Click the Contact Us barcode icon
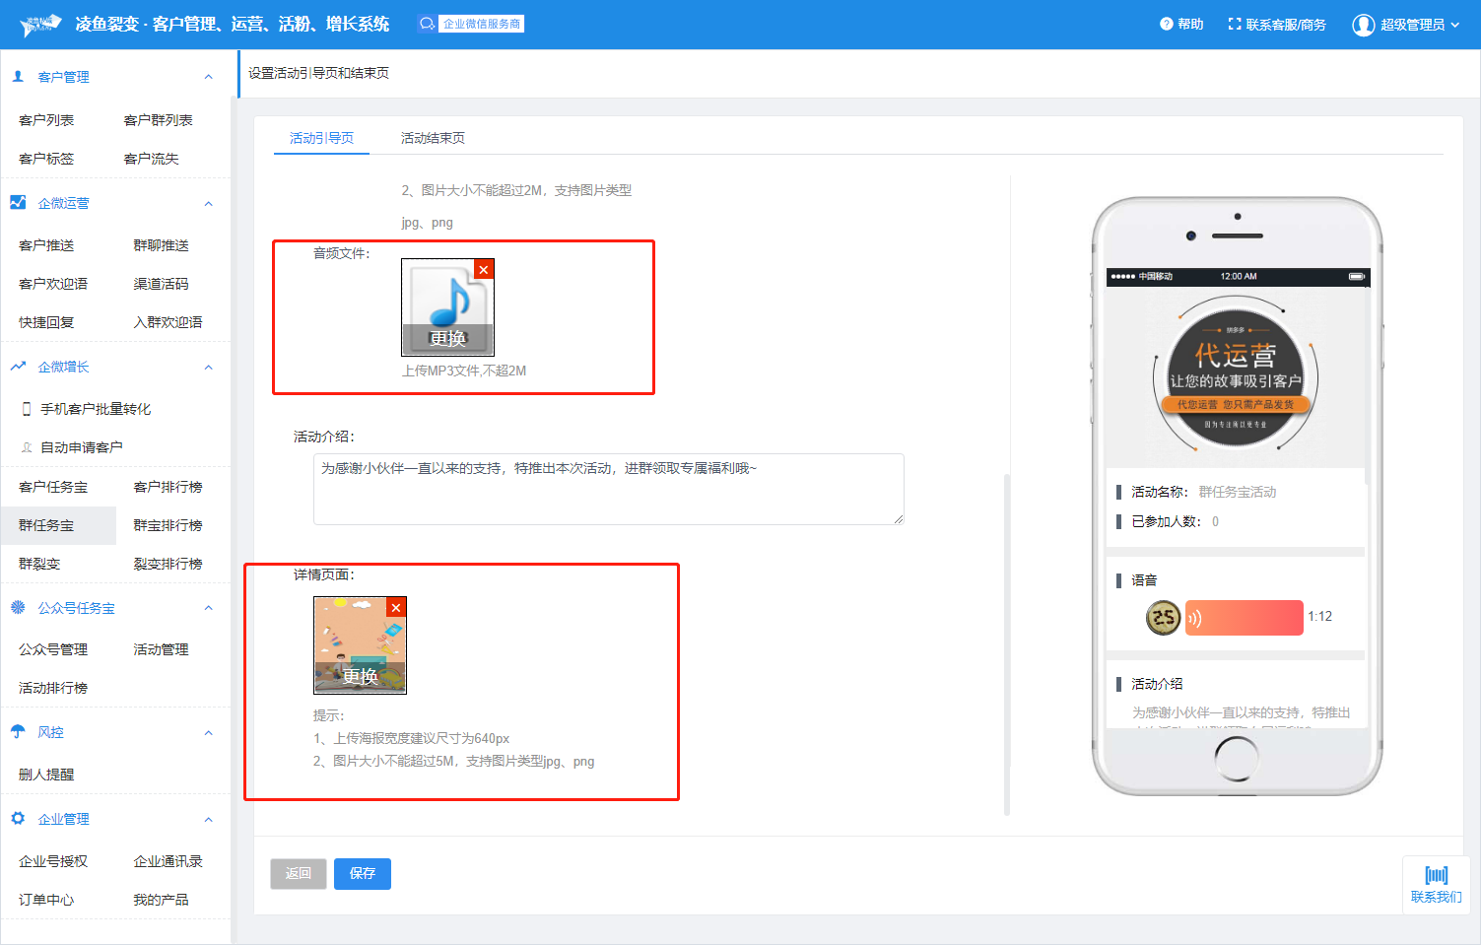The height and width of the screenshot is (945, 1481). [1436, 875]
